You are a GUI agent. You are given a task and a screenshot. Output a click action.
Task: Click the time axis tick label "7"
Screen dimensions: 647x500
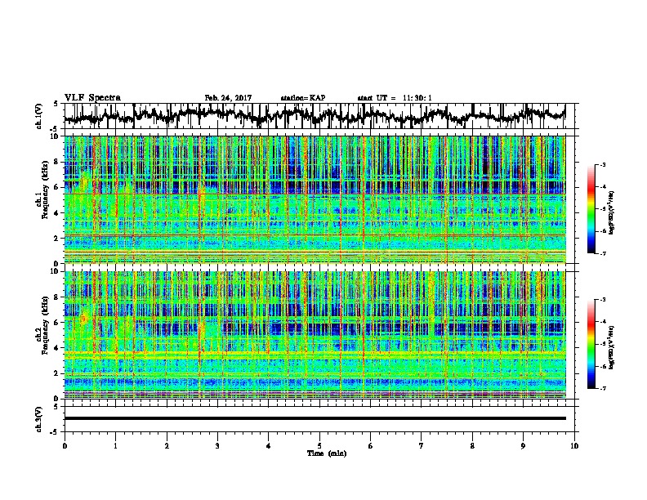[x=422, y=446]
